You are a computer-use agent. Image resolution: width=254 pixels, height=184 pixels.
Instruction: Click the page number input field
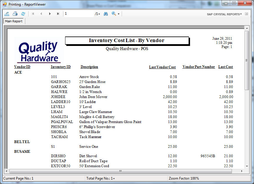coord(78,14)
